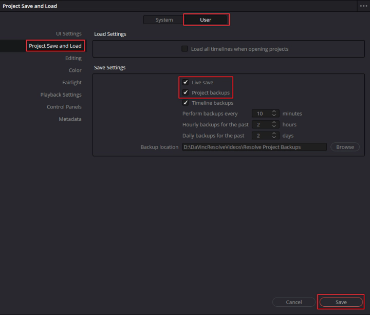Image resolution: width=370 pixels, height=315 pixels.
Task: Open Playback Settings category
Action: 61,95
